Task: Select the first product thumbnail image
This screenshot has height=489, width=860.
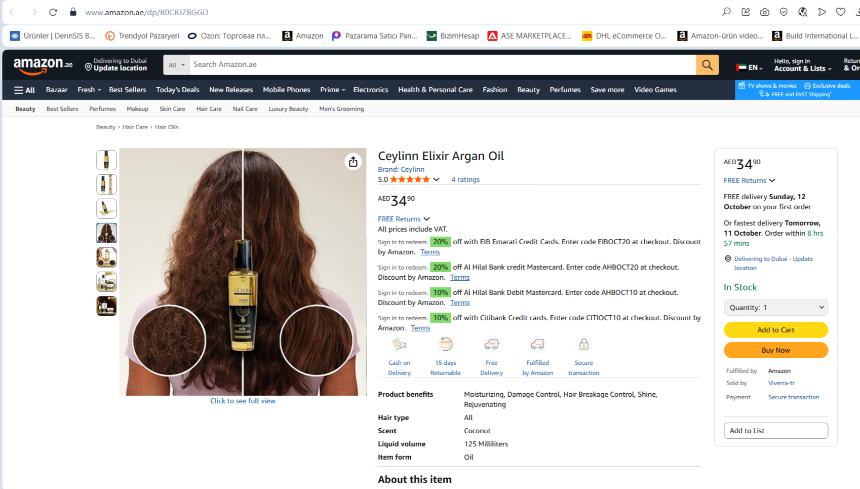Action: tap(106, 160)
